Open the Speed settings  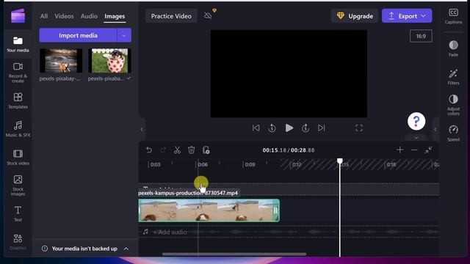tap(453, 133)
